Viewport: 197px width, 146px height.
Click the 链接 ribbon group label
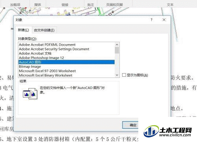65,5
